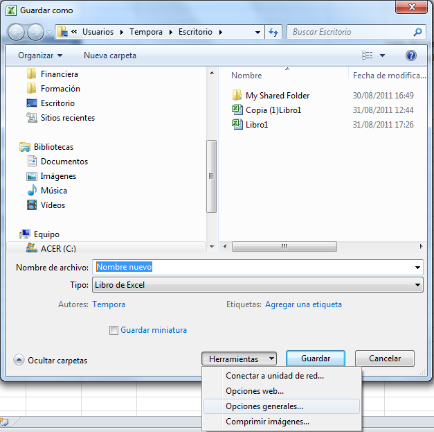Click the horizontal scrollbar thumb in file list

284,246
